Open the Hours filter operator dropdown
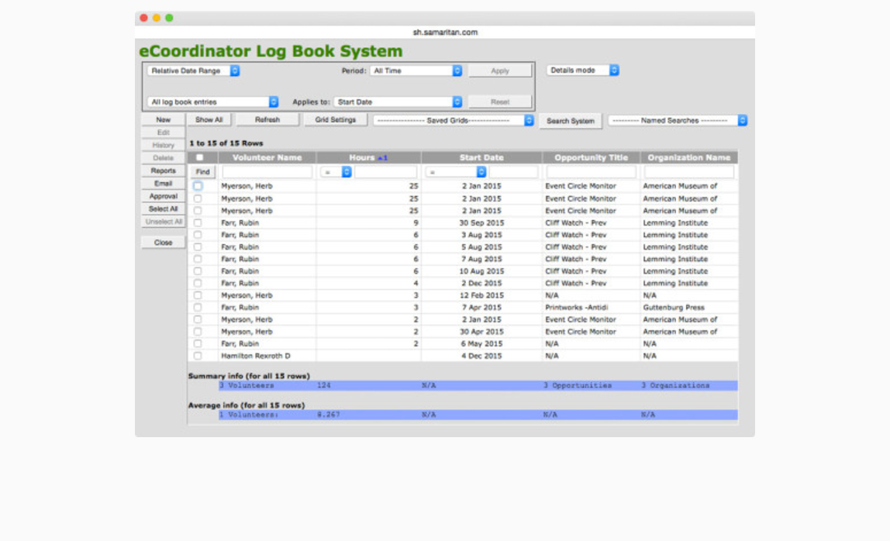The width and height of the screenshot is (890, 541). pos(336,172)
